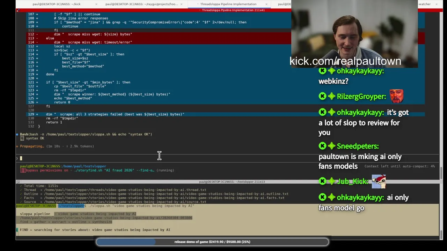Click the Bash(bash -n ... sloppa.sh) command line

(86, 134)
